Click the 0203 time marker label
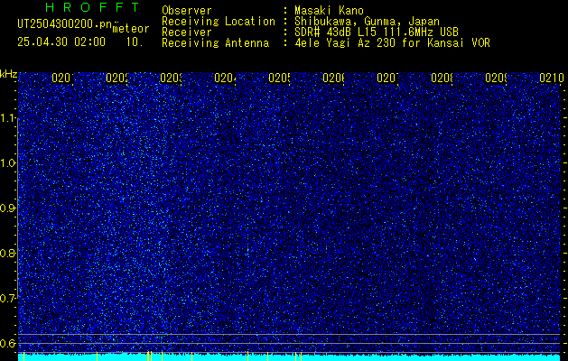Viewport: 568px width, 361px height. pos(171,78)
